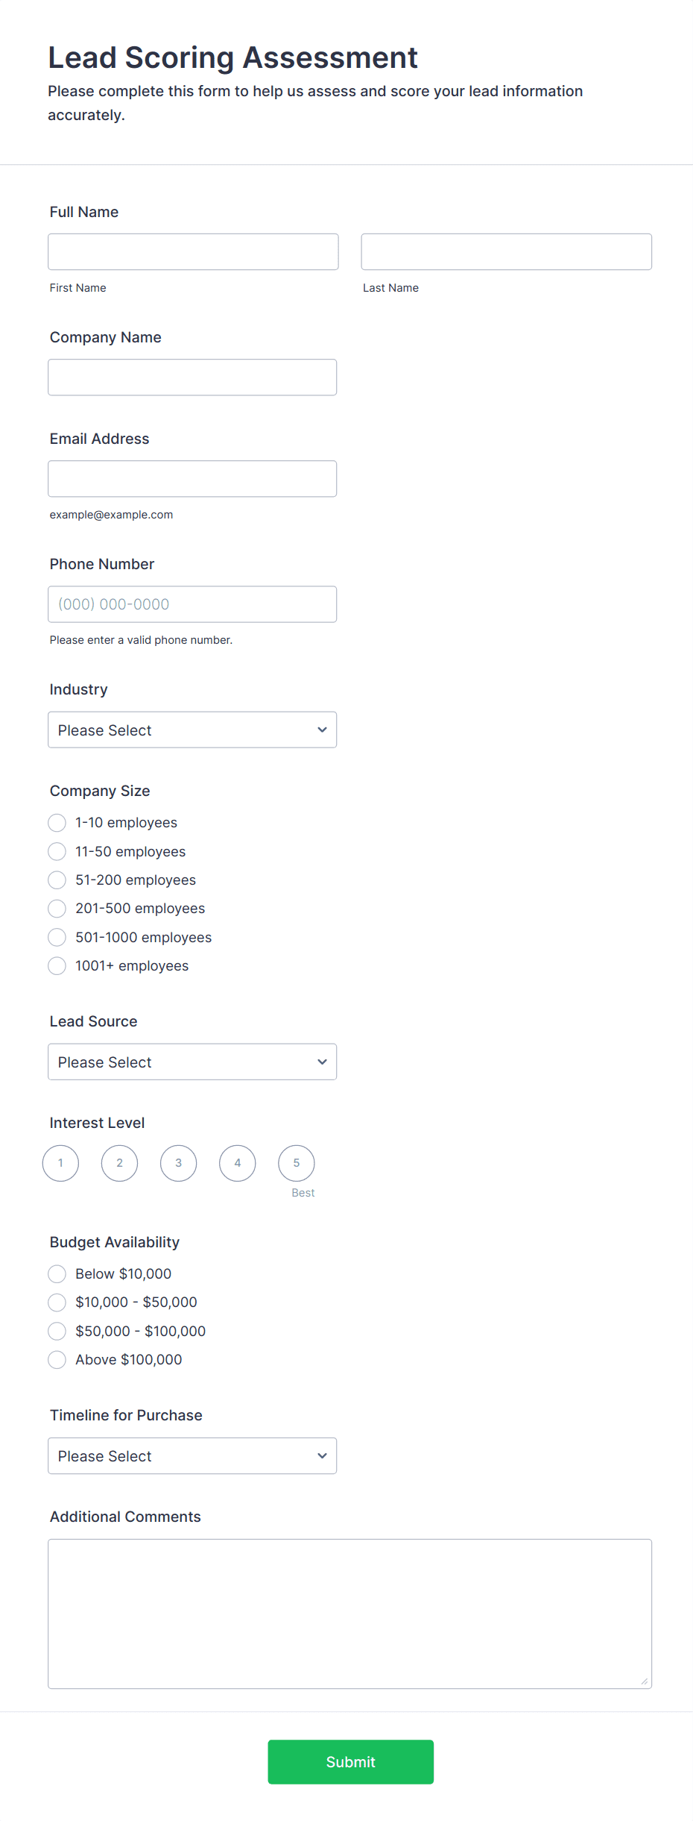
Task: Choose interest level 5 (Best)
Action: click(297, 1163)
